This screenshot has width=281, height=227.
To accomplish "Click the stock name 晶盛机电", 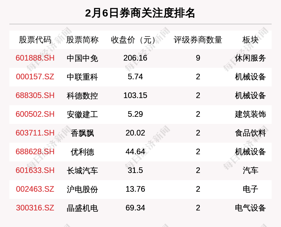I will (82, 208).
